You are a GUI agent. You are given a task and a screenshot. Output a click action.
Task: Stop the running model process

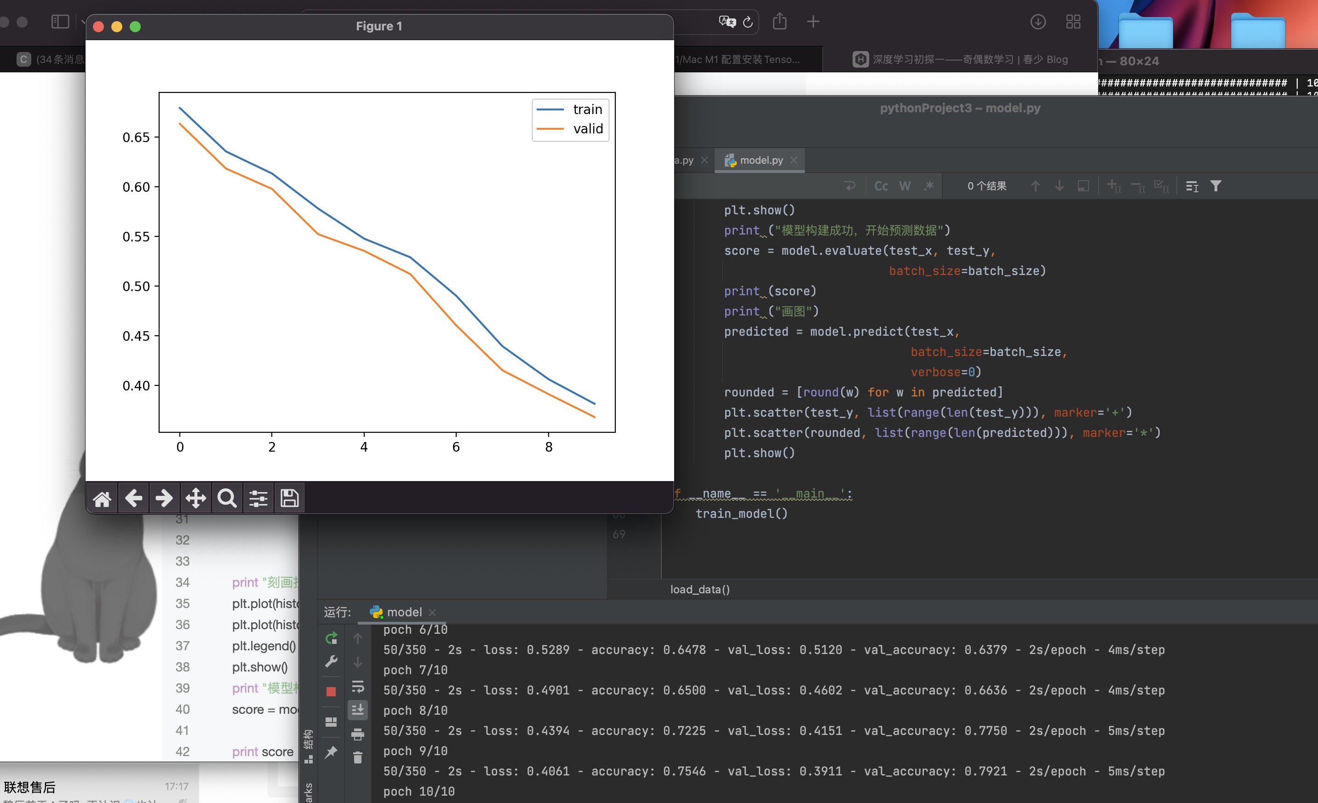[x=331, y=692]
